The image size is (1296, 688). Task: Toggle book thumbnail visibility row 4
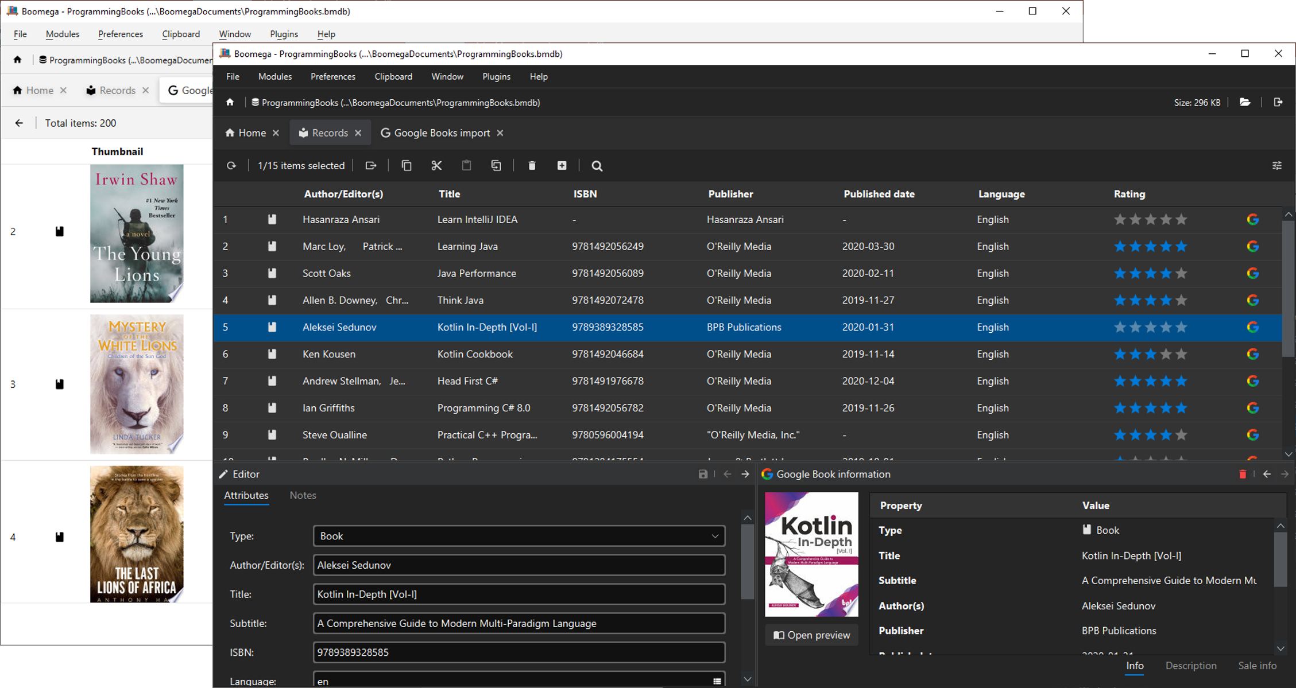tap(60, 537)
